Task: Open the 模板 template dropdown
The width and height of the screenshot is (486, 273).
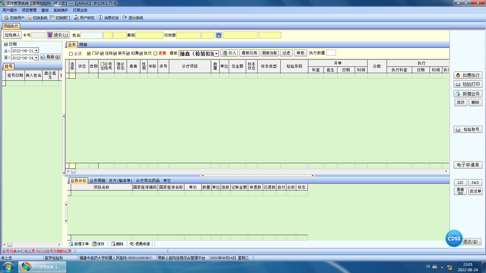Action: click(217, 54)
